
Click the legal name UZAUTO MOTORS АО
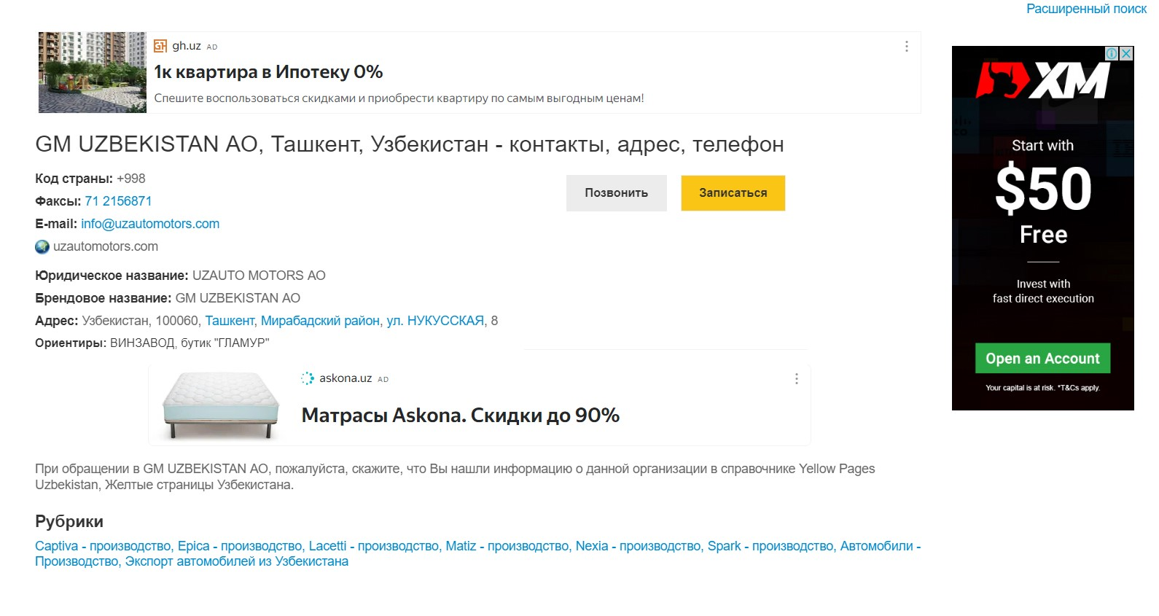[x=259, y=276]
